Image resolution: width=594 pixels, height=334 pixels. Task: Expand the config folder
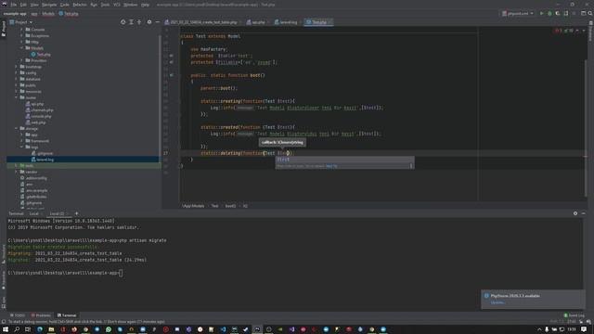(x=16, y=72)
